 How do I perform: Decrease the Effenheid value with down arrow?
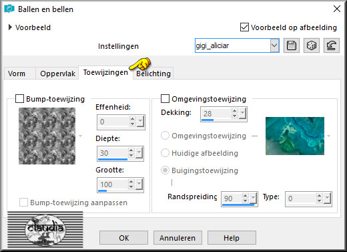(133, 124)
